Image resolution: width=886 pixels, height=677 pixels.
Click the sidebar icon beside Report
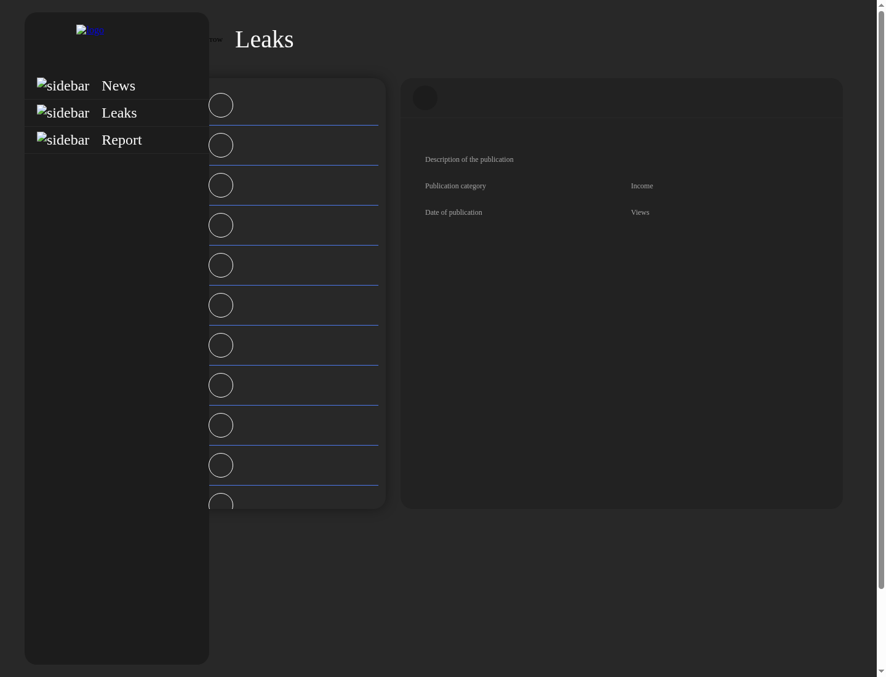[x=63, y=140]
